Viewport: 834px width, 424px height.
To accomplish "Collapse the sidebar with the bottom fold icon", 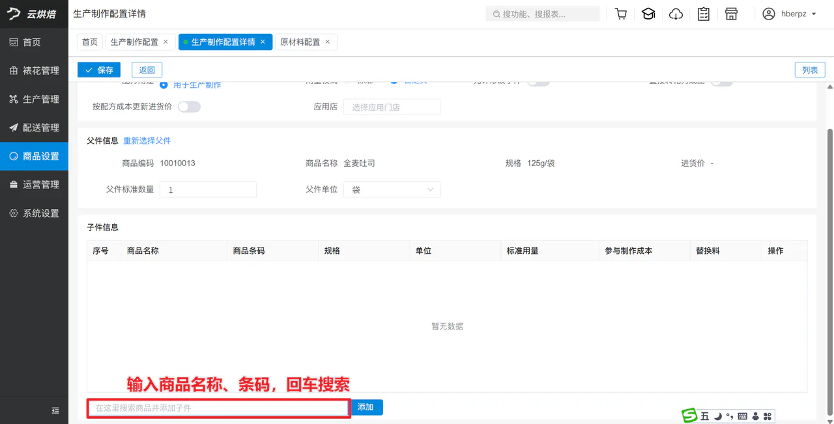I will [55, 410].
